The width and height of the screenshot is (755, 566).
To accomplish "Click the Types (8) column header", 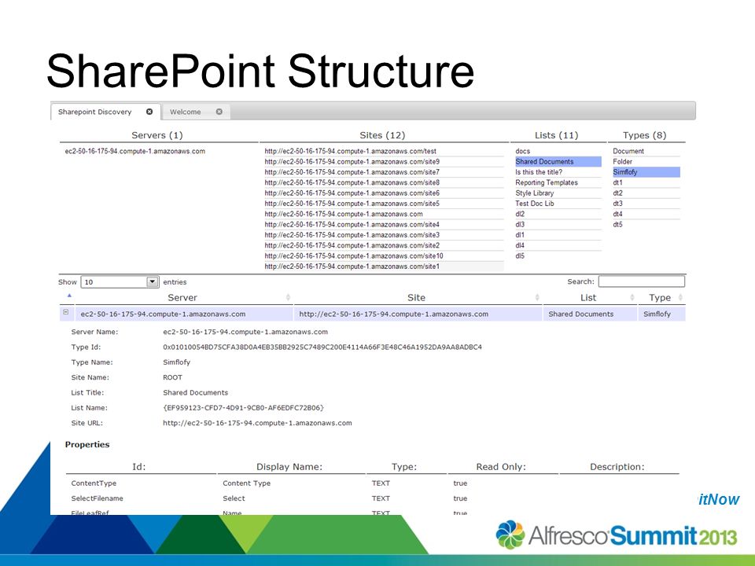I will (645, 135).
